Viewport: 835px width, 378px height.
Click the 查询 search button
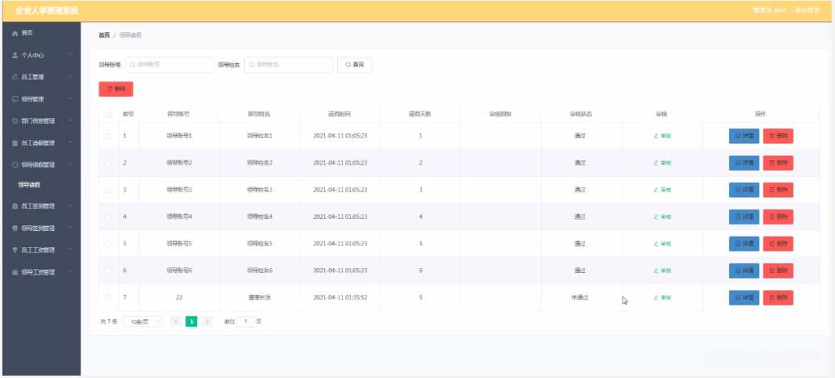point(354,65)
